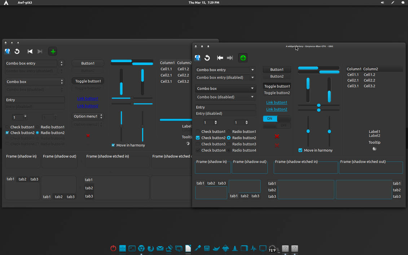
Task: Click the forward arrow toolbar icon
Action: tap(230, 58)
